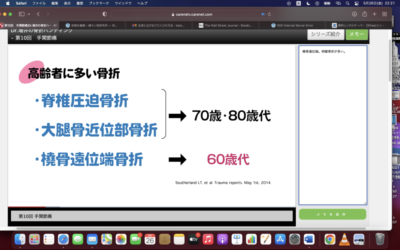
Task: Toggle Do Not Disturb moon icon
Action: tap(308, 4)
